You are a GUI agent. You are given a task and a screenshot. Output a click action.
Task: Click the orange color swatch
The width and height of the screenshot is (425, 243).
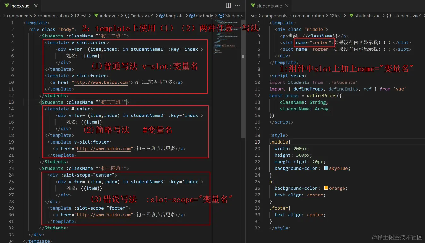(x=326, y=188)
